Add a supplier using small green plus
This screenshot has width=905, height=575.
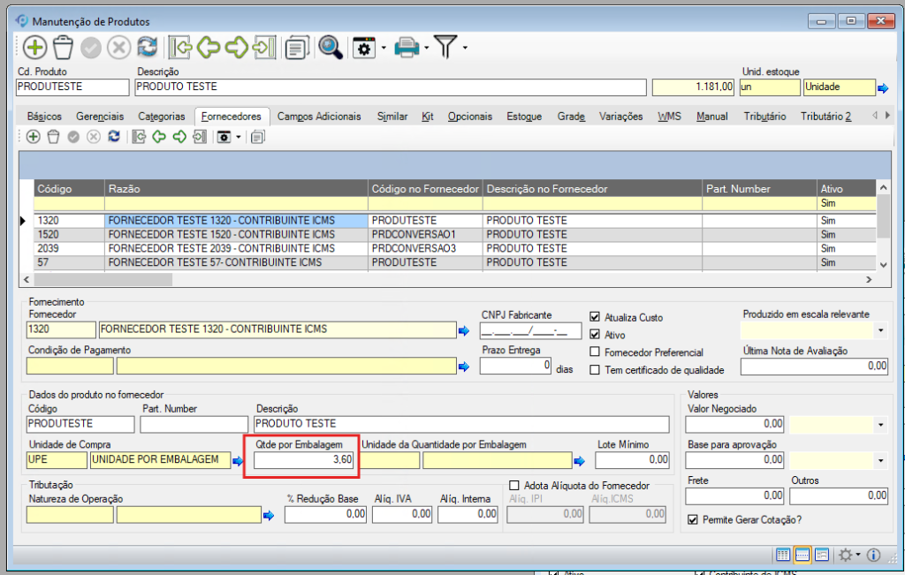tap(33, 136)
